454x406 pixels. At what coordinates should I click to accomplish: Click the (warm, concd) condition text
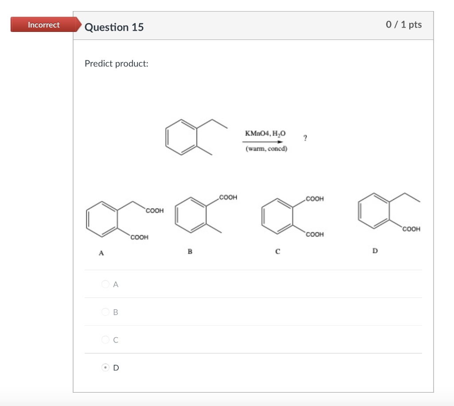pyautogui.click(x=266, y=149)
